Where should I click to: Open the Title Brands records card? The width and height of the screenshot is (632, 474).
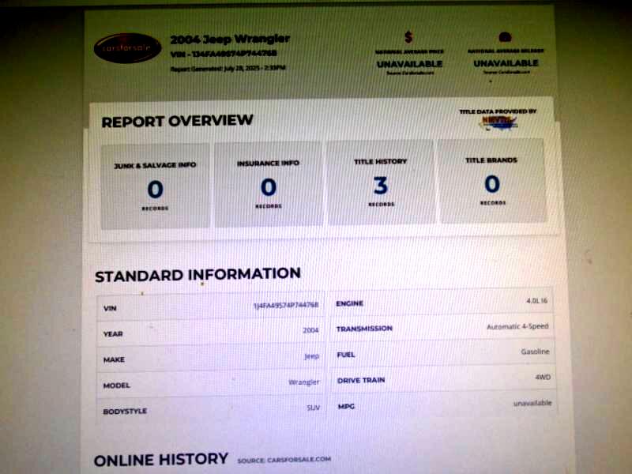pyautogui.click(x=491, y=181)
